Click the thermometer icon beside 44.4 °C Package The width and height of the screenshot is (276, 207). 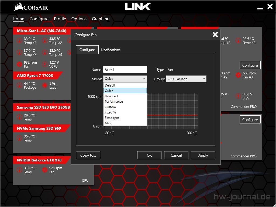[x=19, y=85]
